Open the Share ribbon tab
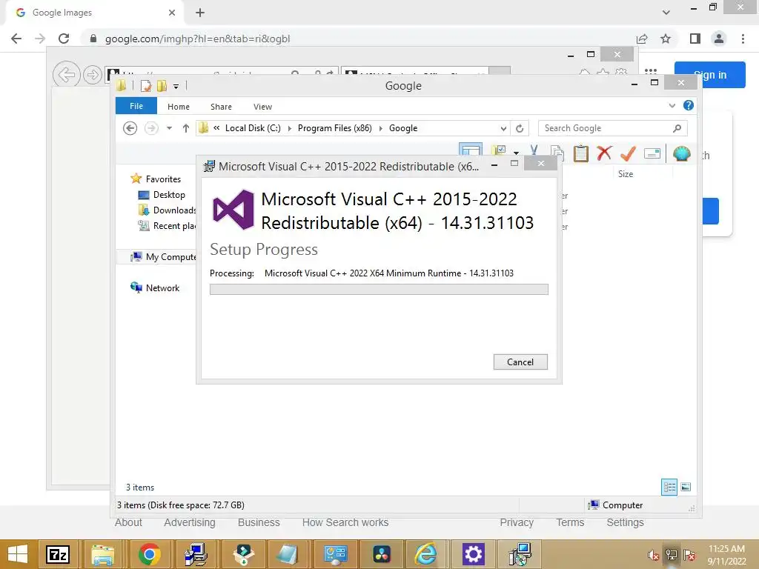Screen dimensions: 759x569 [x=221, y=107]
